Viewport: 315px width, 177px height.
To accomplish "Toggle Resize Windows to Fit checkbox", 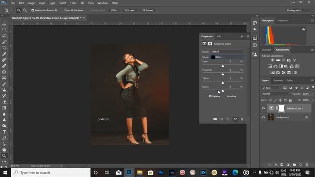I will 33,10.
